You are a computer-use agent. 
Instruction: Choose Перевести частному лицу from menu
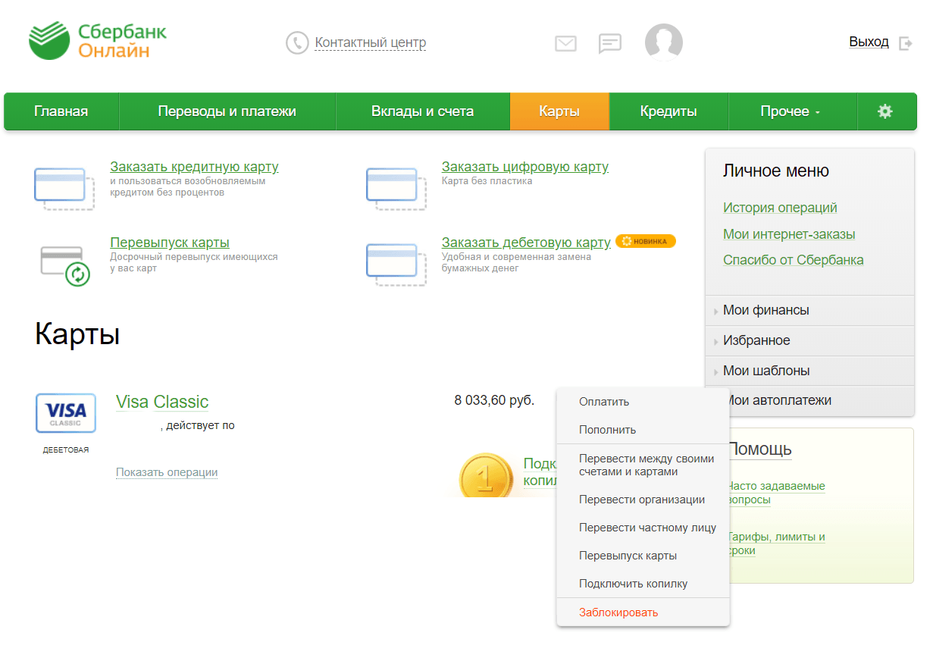click(648, 528)
